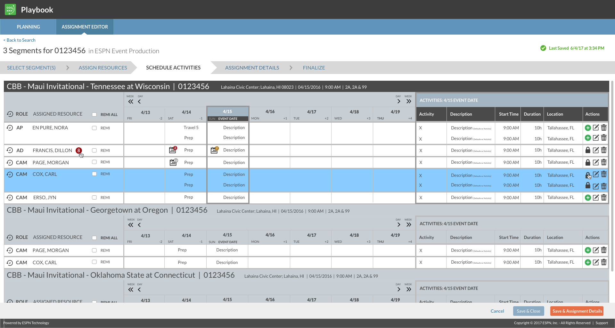Delete COX, CARL activity in Georgetown segment
Image resolution: width=615 pixels, height=328 pixels.
(604, 262)
